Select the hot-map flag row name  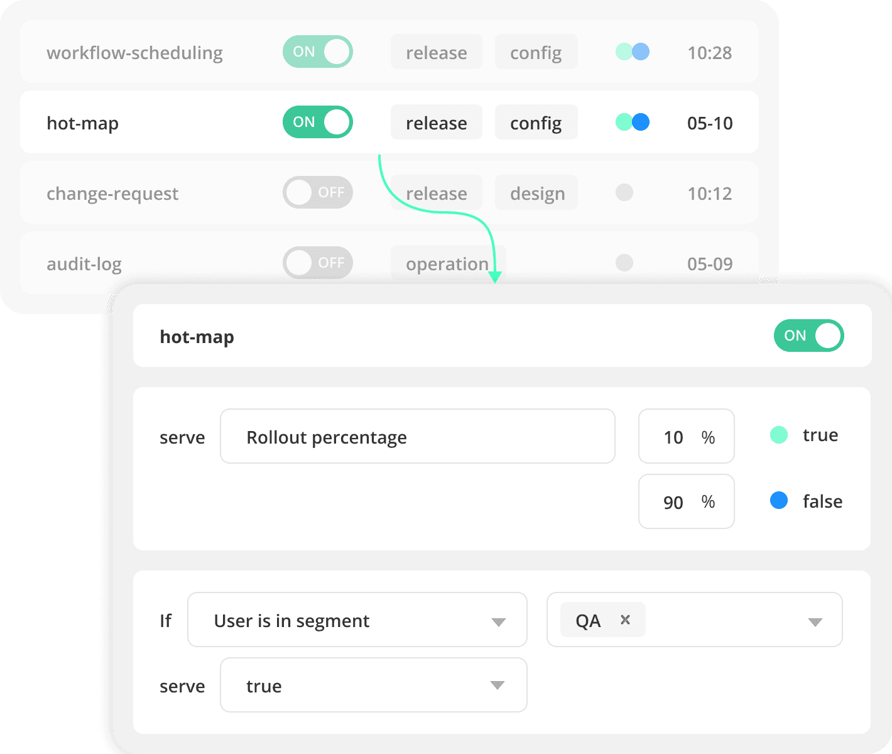pos(83,123)
